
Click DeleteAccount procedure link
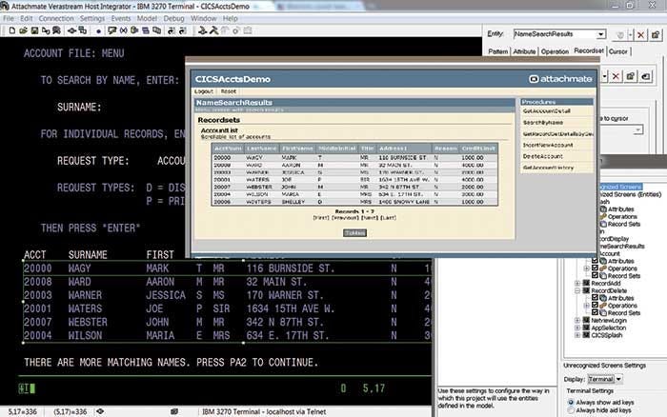[543, 156]
